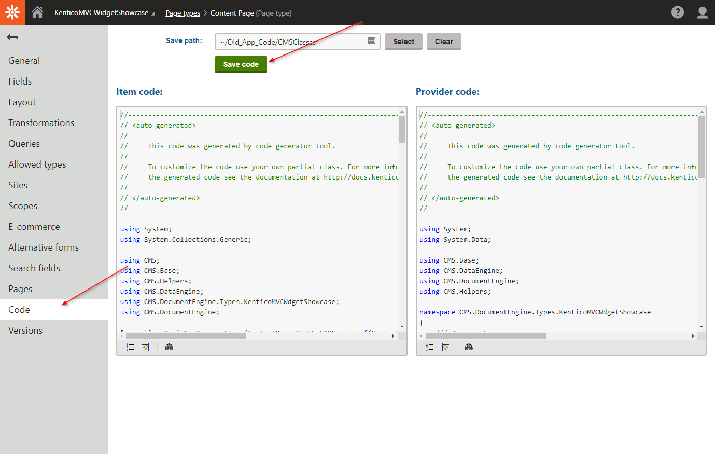Open the Versions tab
This screenshot has height=454, width=715.
pos(54,331)
